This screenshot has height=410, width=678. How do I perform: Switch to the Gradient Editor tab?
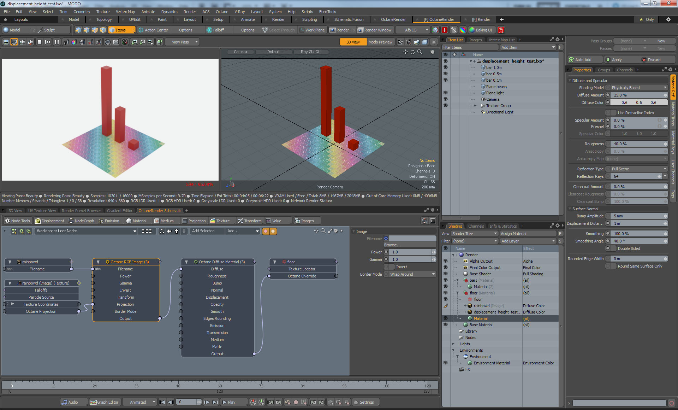[119, 211]
